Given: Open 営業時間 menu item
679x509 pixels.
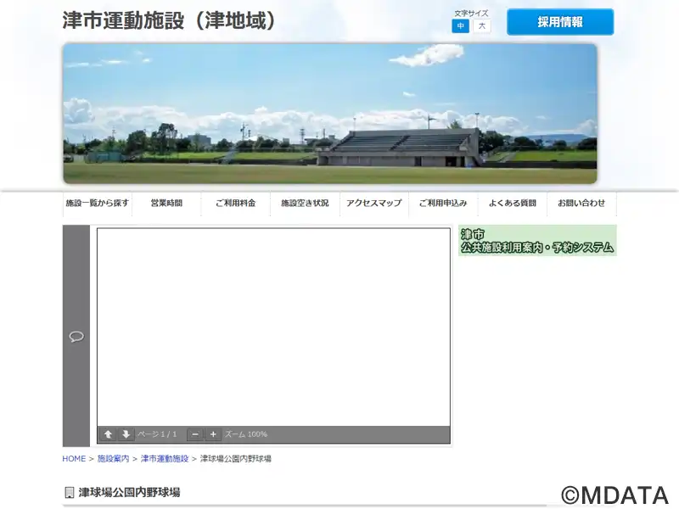Looking at the screenshot, I should 166,203.
